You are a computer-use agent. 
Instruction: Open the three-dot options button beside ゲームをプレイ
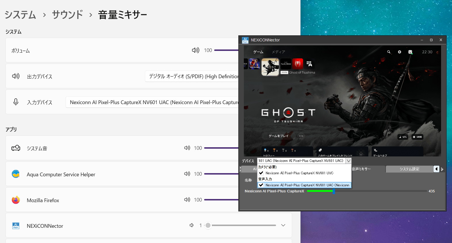[x=301, y=136]
